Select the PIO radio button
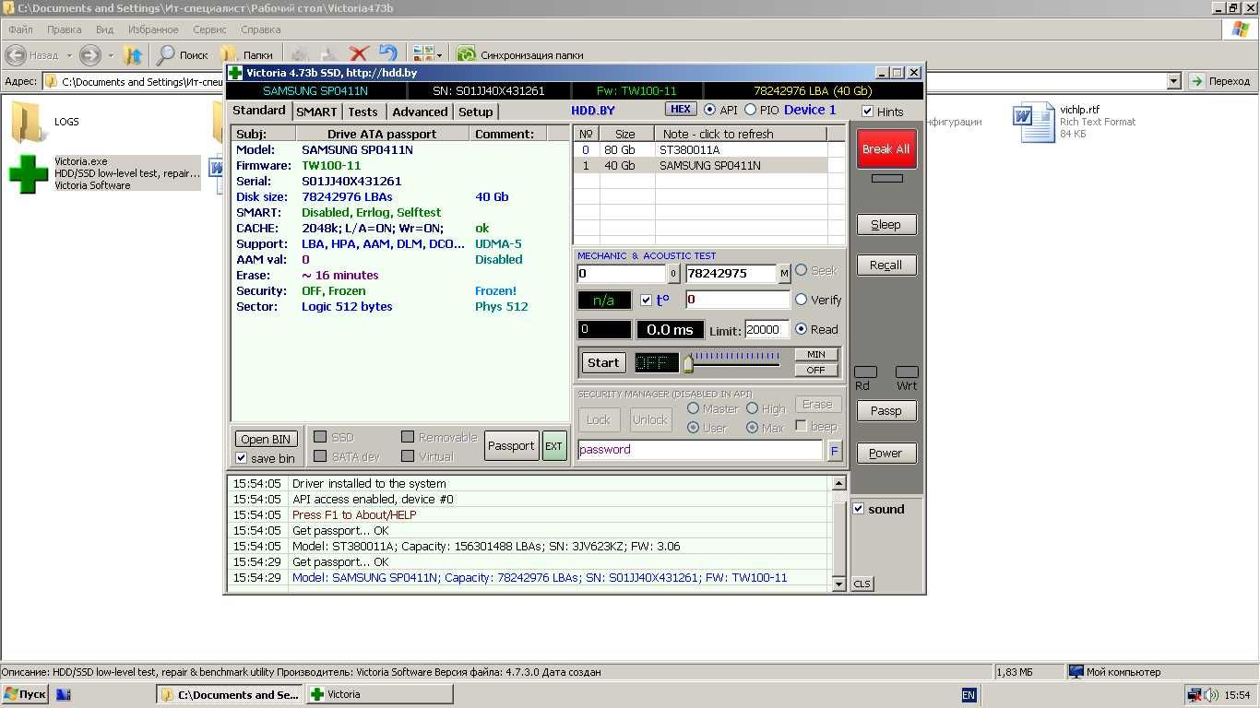The width and height of the screenshot is (1260, 708). (x=750, y=110)
